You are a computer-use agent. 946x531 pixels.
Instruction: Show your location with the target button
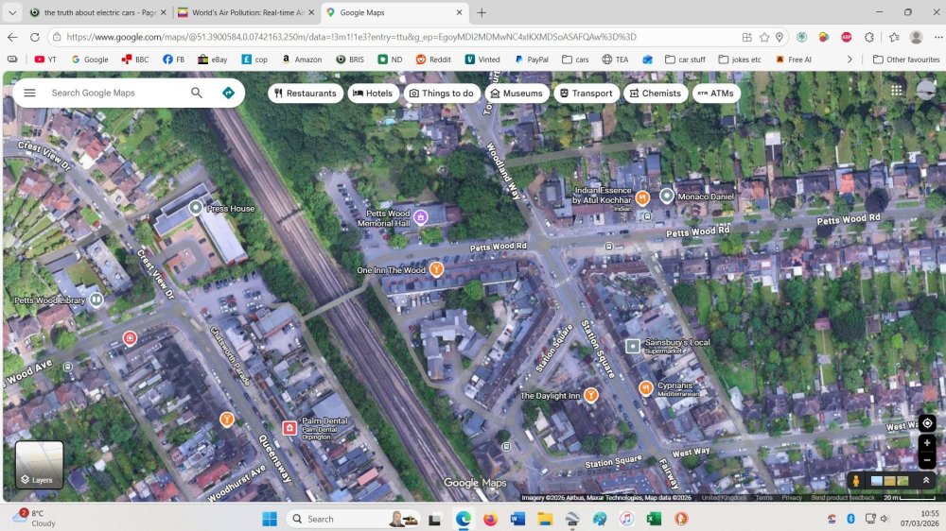tap(927, 423)
